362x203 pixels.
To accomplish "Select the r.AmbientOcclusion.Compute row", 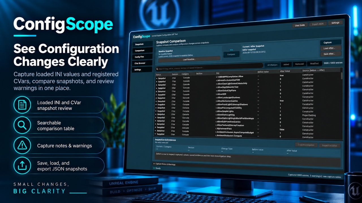I will (x=248, y=136).
